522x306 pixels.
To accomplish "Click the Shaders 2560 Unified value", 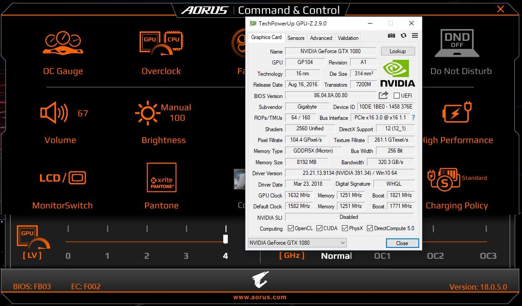I will [310, 128].
